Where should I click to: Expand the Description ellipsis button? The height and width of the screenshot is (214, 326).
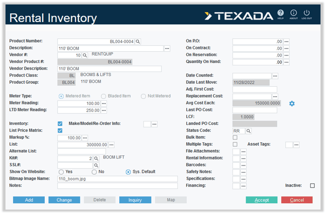[167, 49]
